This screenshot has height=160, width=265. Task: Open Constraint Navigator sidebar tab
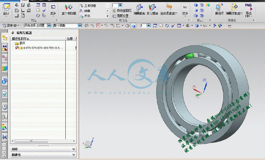click(4, 48)
